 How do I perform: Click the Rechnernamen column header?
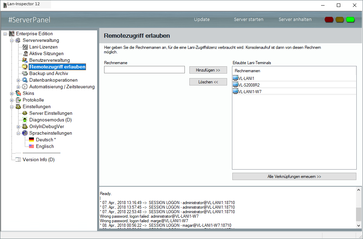pos(294,71)
